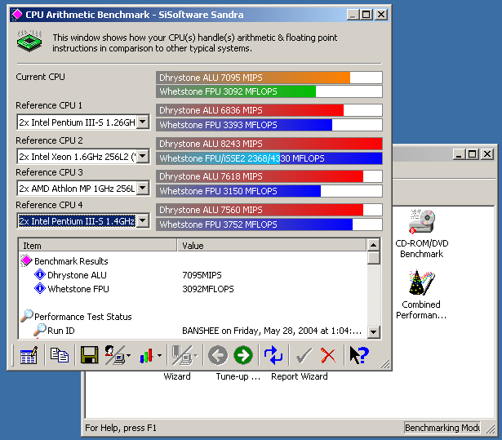Image resolution: width=502 pixels, height=440 pixels.
Task: Click the grey checkmark OK icon
Action: coord(303,356)
